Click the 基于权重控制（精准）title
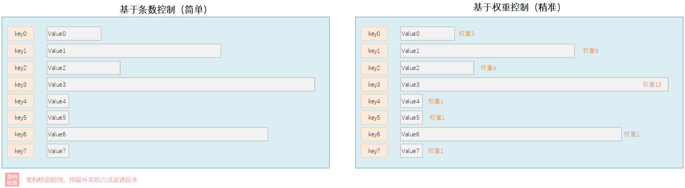The height and width of the screenshot is (188, 685). [517, 7]
